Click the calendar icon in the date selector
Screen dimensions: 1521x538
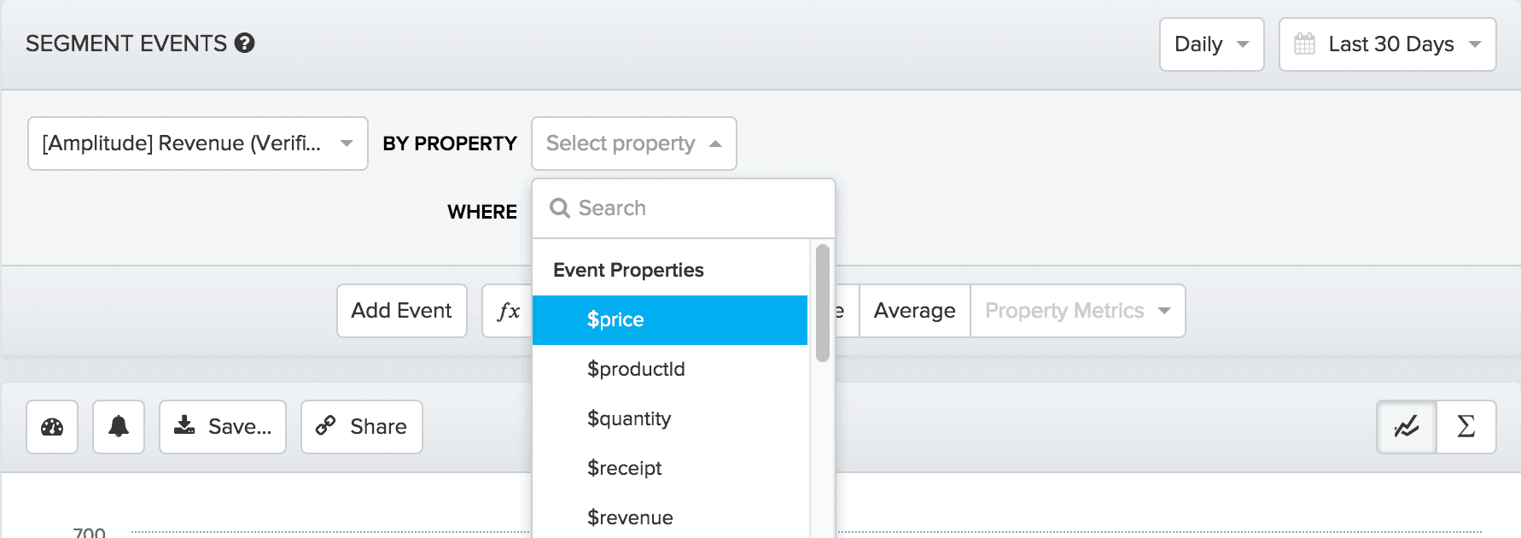coord(1306,44)
